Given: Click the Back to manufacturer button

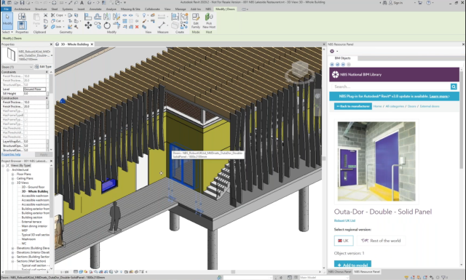Looking at the screenshot, I should click(352, 106).
